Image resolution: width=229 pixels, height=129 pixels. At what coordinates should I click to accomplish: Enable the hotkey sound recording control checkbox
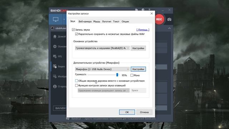click(x=76, y=85)
